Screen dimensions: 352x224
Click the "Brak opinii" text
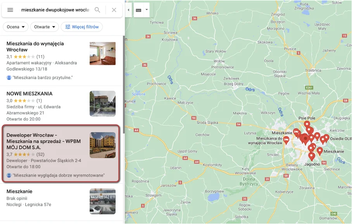tap(17, 198)
